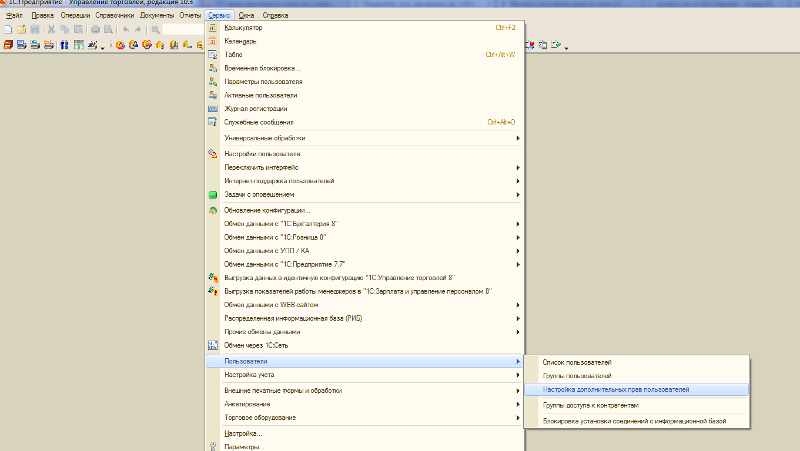Open the dropdown arrow after the sigma checkmark icon

click(x=566, y=48)
